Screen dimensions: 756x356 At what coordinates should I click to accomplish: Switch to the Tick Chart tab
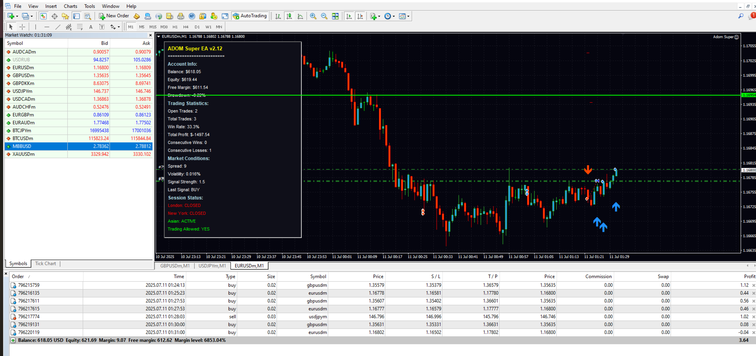point(45,264)
